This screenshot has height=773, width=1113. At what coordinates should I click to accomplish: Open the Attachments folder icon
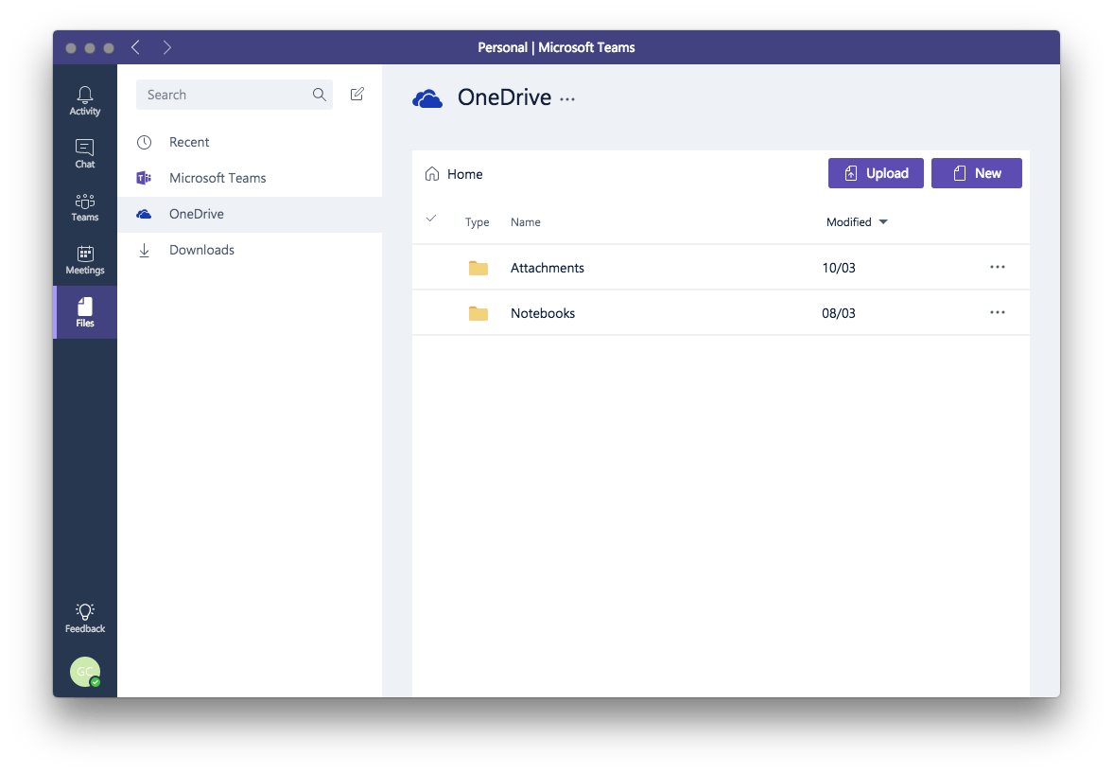(478, 268)
